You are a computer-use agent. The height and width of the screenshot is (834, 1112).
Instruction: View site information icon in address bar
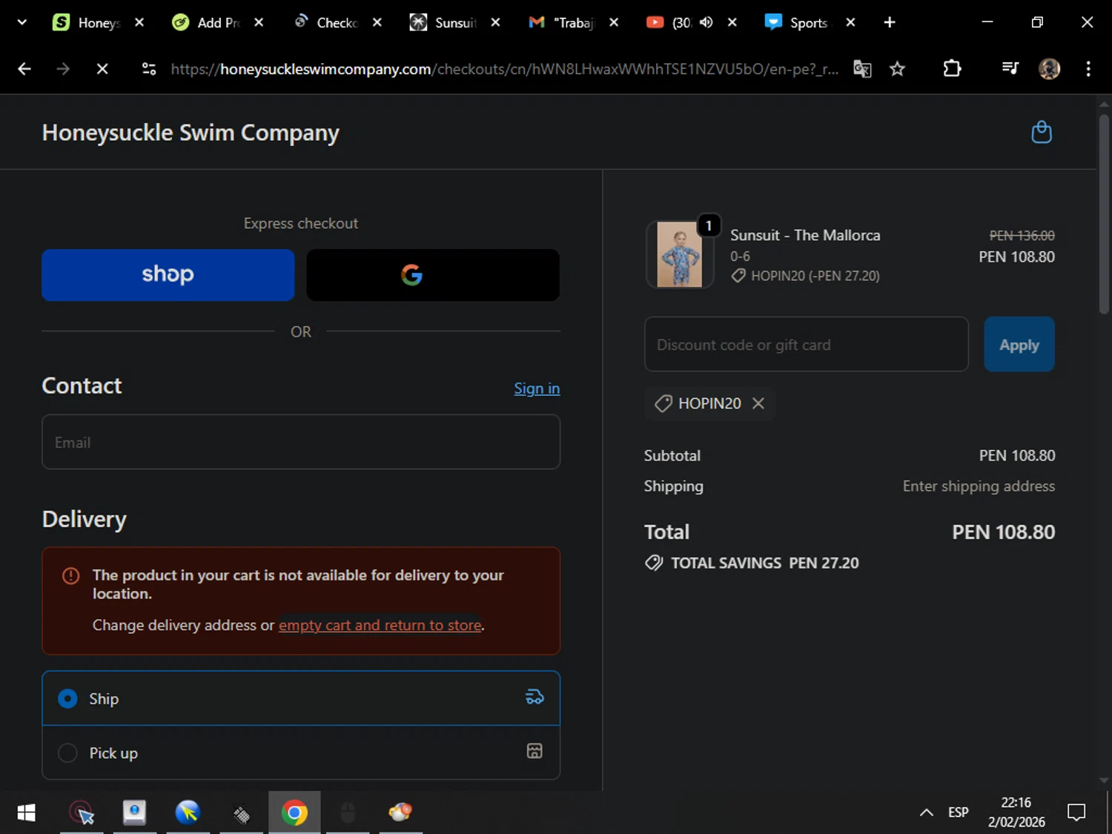click(x=149, y=69)
